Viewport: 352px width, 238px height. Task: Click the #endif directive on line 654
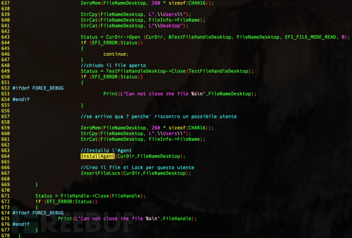point(21,99)
